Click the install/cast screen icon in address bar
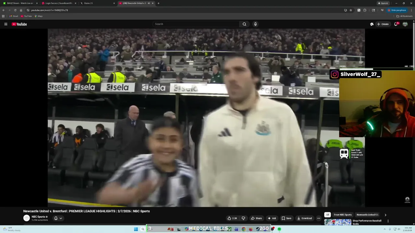Screen dimensions: 415x233 pyautogui.click(x=345, y=10)
